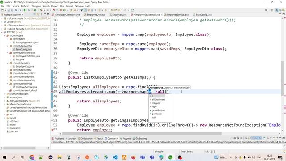Screen dimensions: 286x161
Task: Open the Declaration view tab
Action: coord(85,138)
